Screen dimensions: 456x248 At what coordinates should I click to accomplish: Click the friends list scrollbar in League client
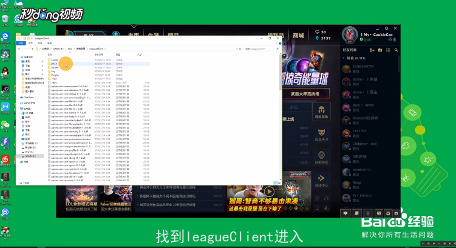[x=399, y=64]
